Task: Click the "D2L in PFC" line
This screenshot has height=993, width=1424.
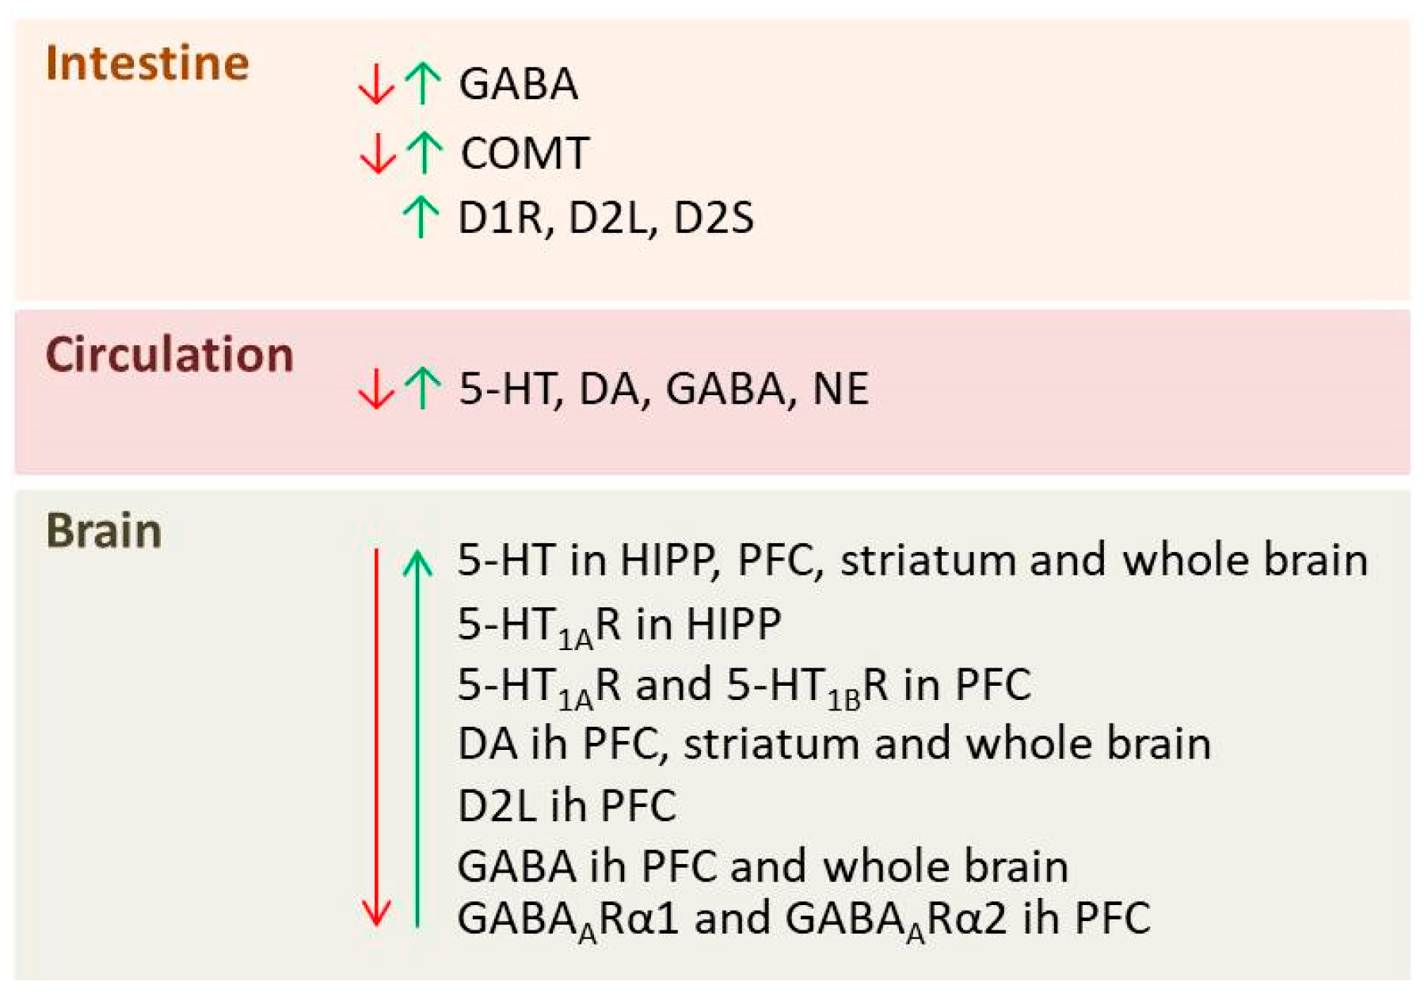Action: pyautogui.click(x=567, y=805)
